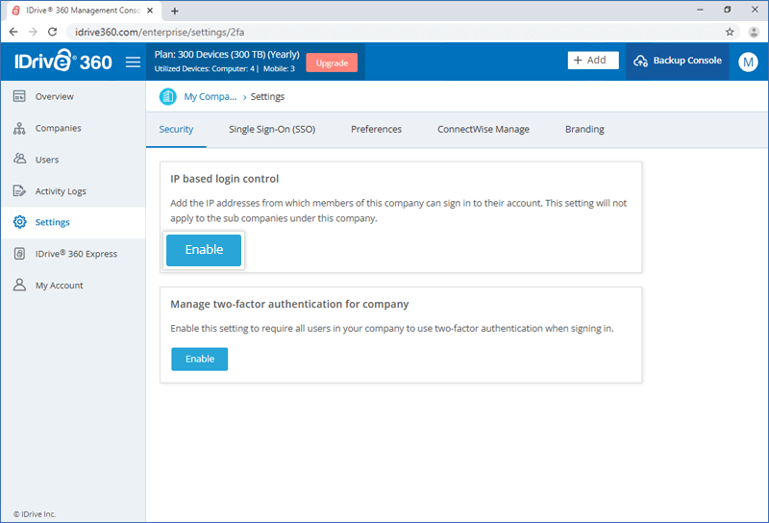Click the Utilized Devices text

[225, 68]
